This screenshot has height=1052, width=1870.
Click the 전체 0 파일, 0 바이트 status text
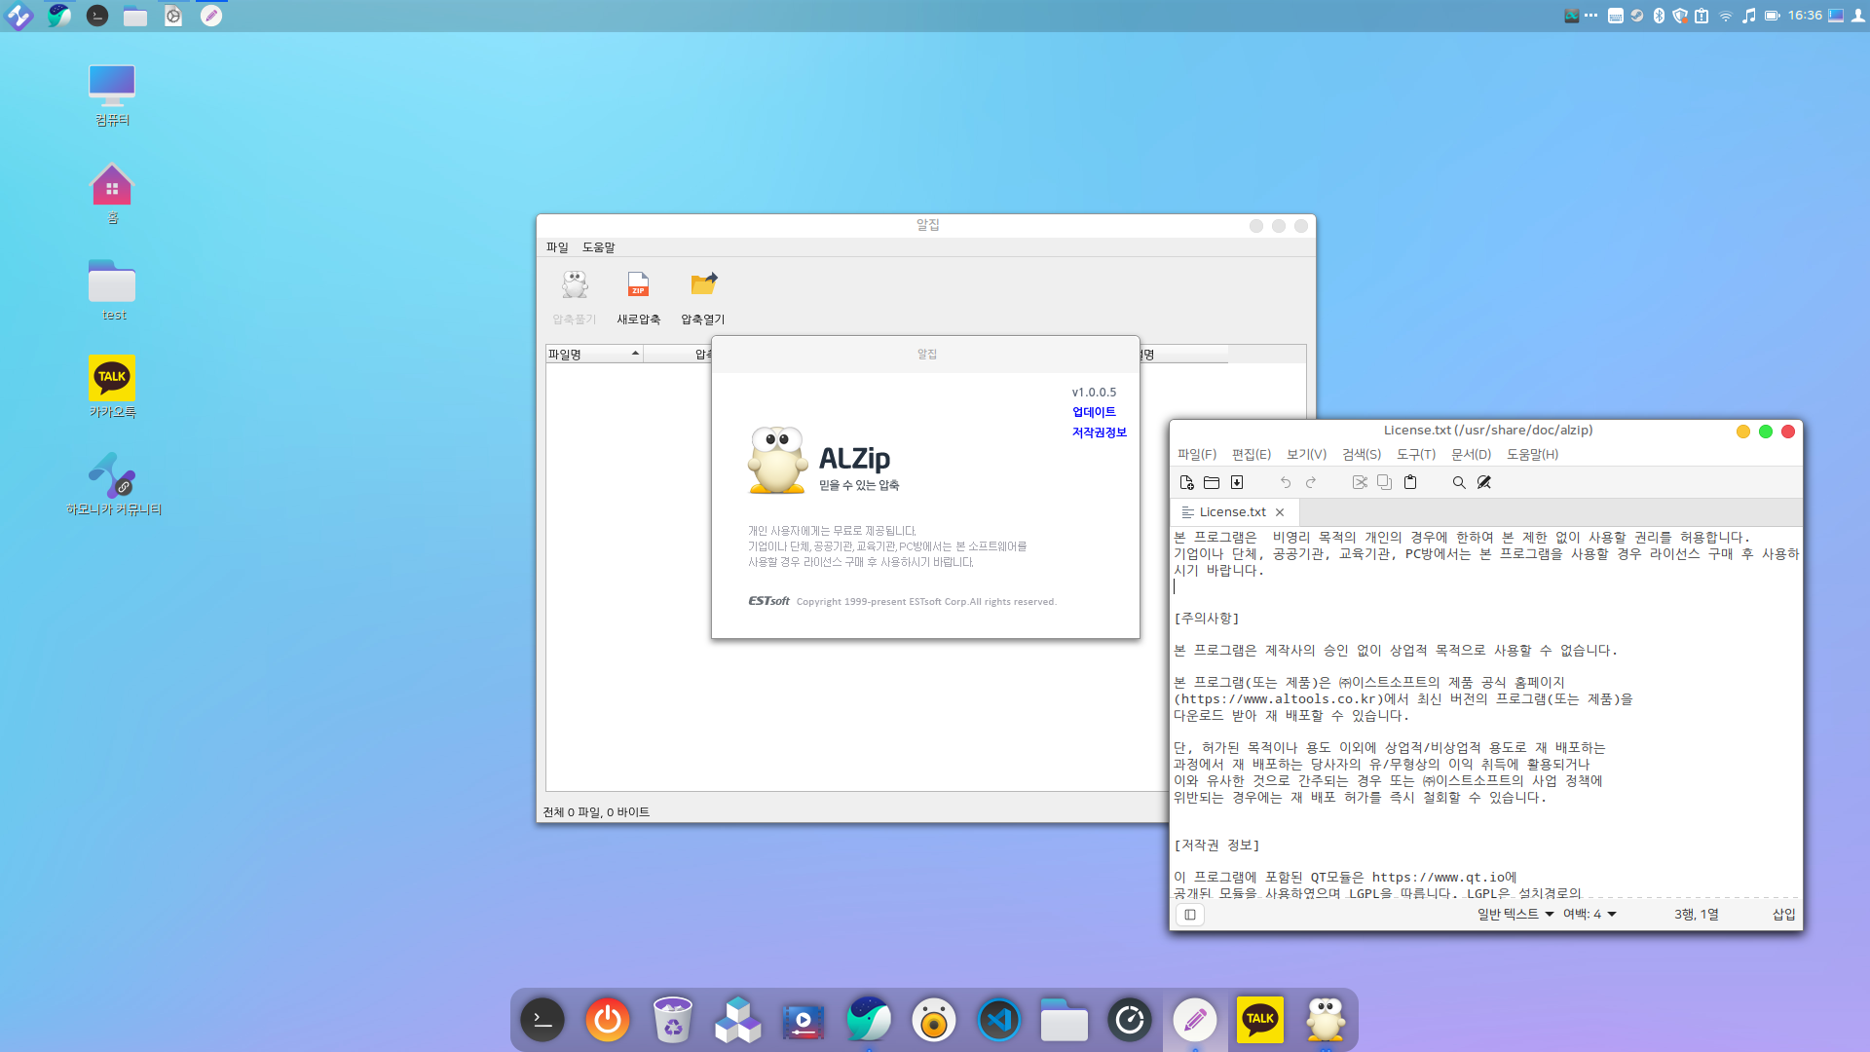[x=596, y=812]
